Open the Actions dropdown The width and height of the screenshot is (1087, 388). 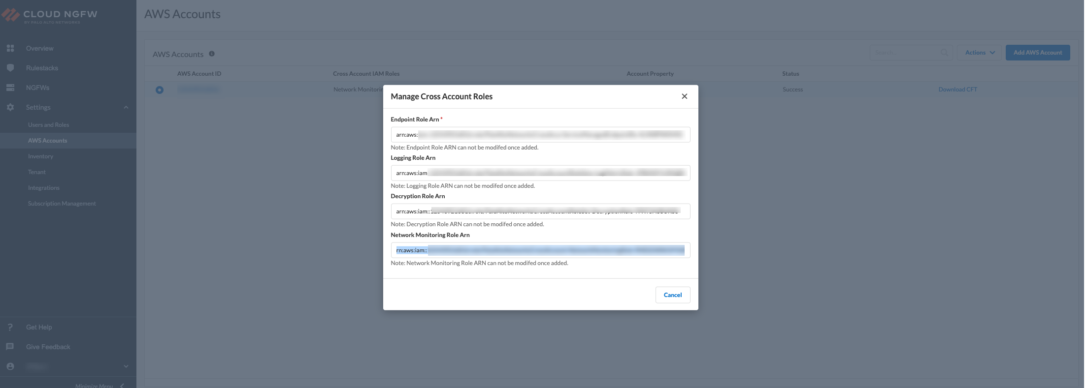click(979, 53)
